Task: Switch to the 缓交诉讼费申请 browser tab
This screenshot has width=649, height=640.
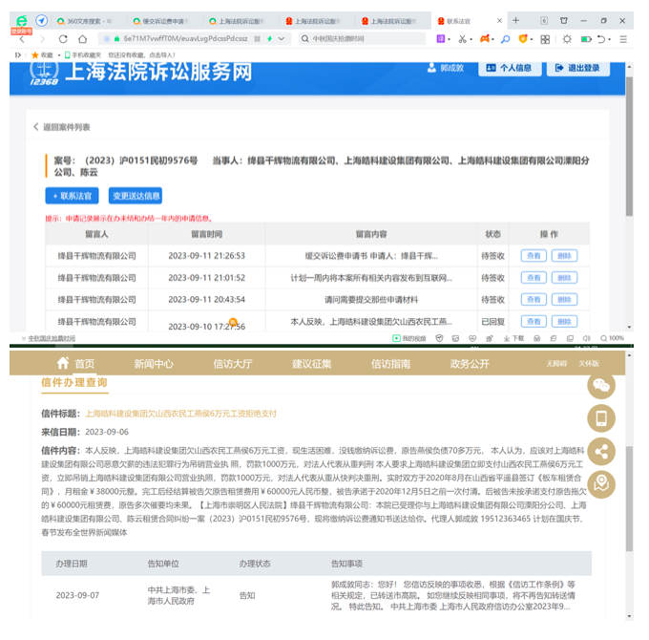Action: (162, 20)
